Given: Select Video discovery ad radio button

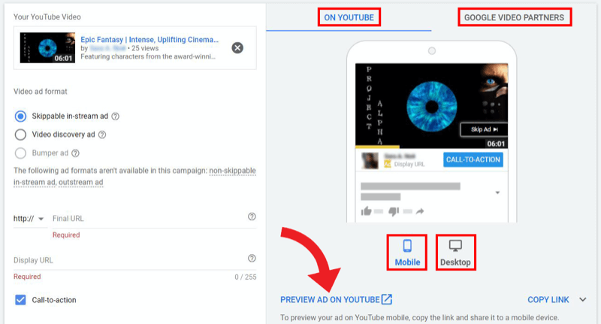Looking at the screenshot, I should click(20, 135).
